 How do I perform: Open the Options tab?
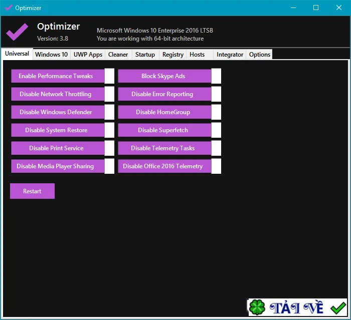click(260, 55)
